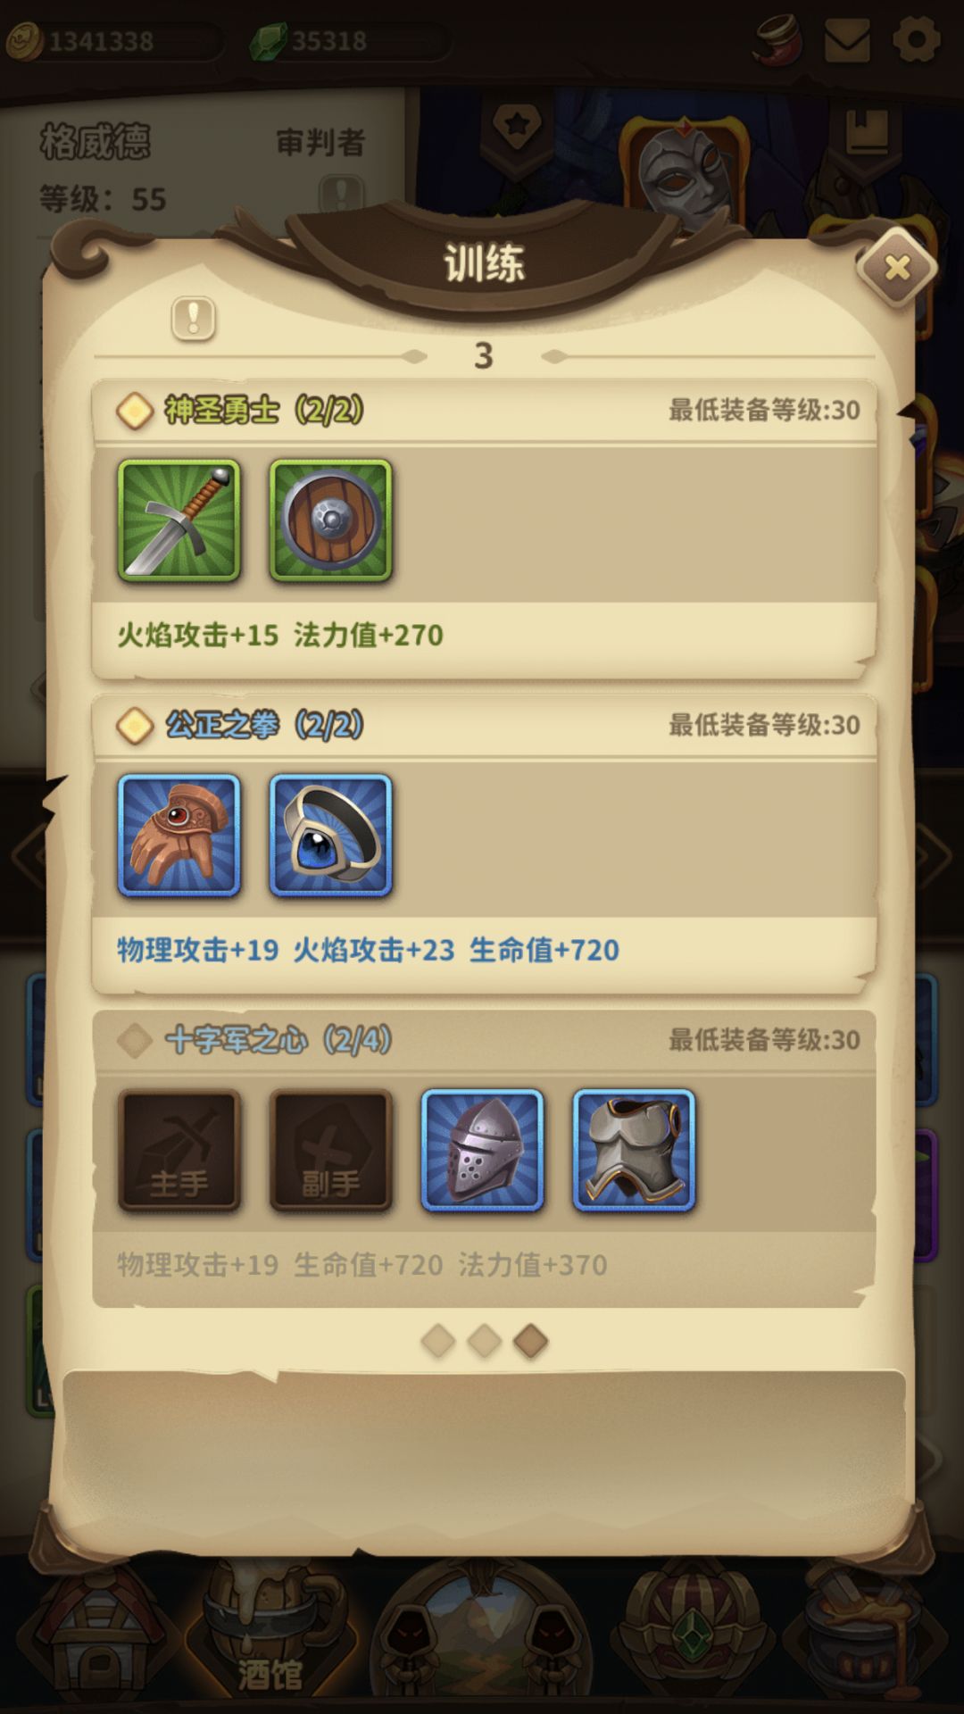Tap the empty 副手 off-hand slot
964x1714 pixels.
331,1150
